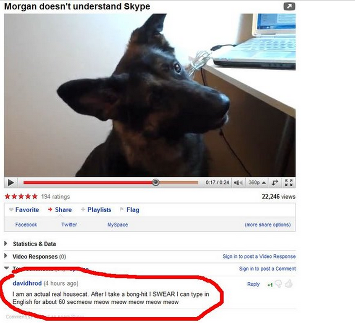Click the thumbs-down icon on davidhrod's comment
Screen dimensions: 355x324
click(x=278, y=284)
